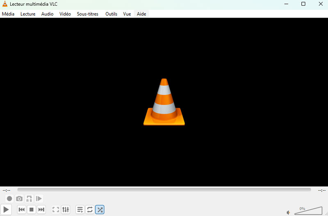Open the Vidéo menu
328x216 pixels.
point(65,14)
